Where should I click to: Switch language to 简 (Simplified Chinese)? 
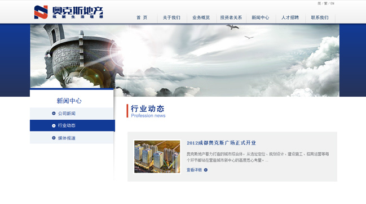(x=319, y=3)
